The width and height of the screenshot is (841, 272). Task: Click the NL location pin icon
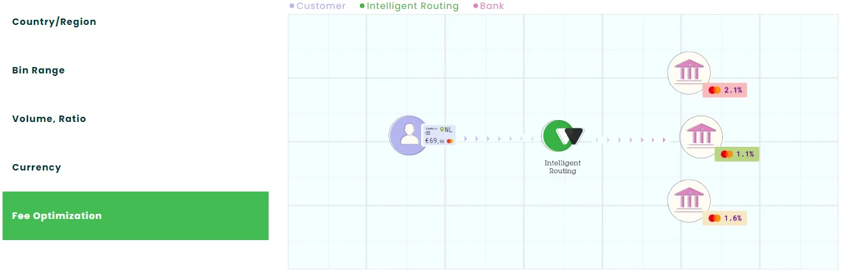point(442,130)
